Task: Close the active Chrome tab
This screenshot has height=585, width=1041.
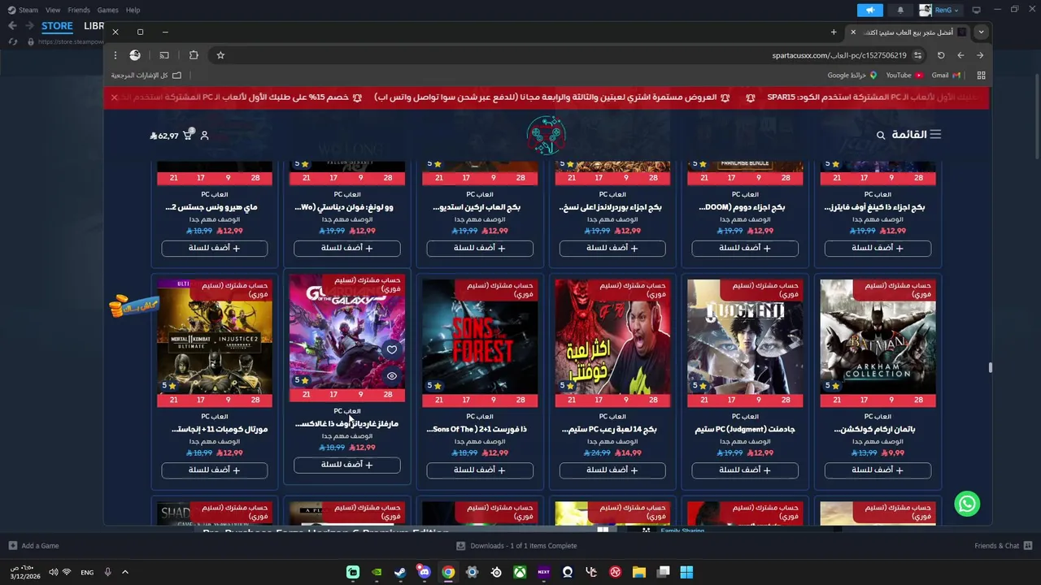Action: click(x=852, y=32)
